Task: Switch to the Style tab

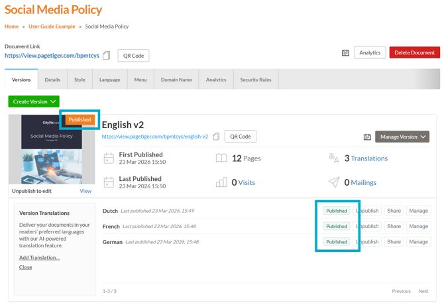Action: [x=80, y=80]
